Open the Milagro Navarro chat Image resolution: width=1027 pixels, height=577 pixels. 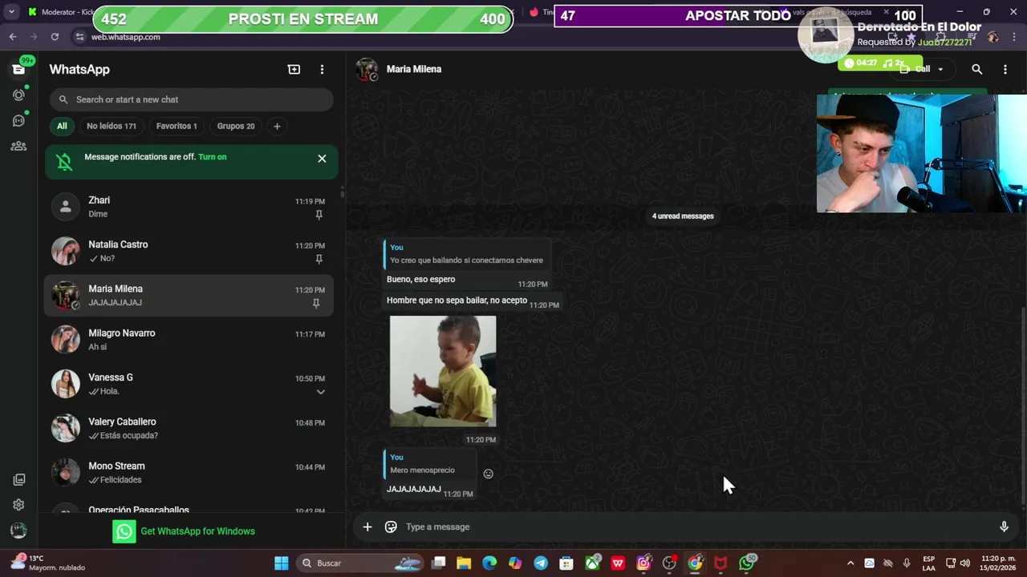[189, 340]
